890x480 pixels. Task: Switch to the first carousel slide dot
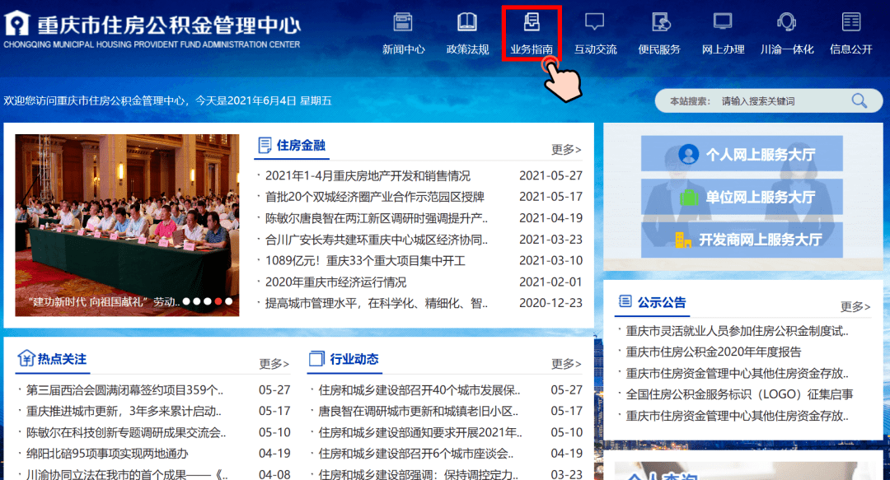pos(187,301)
